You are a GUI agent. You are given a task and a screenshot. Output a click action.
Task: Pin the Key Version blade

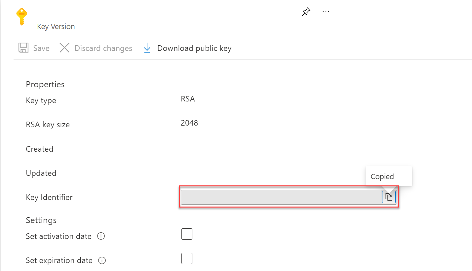coord(306,12)
